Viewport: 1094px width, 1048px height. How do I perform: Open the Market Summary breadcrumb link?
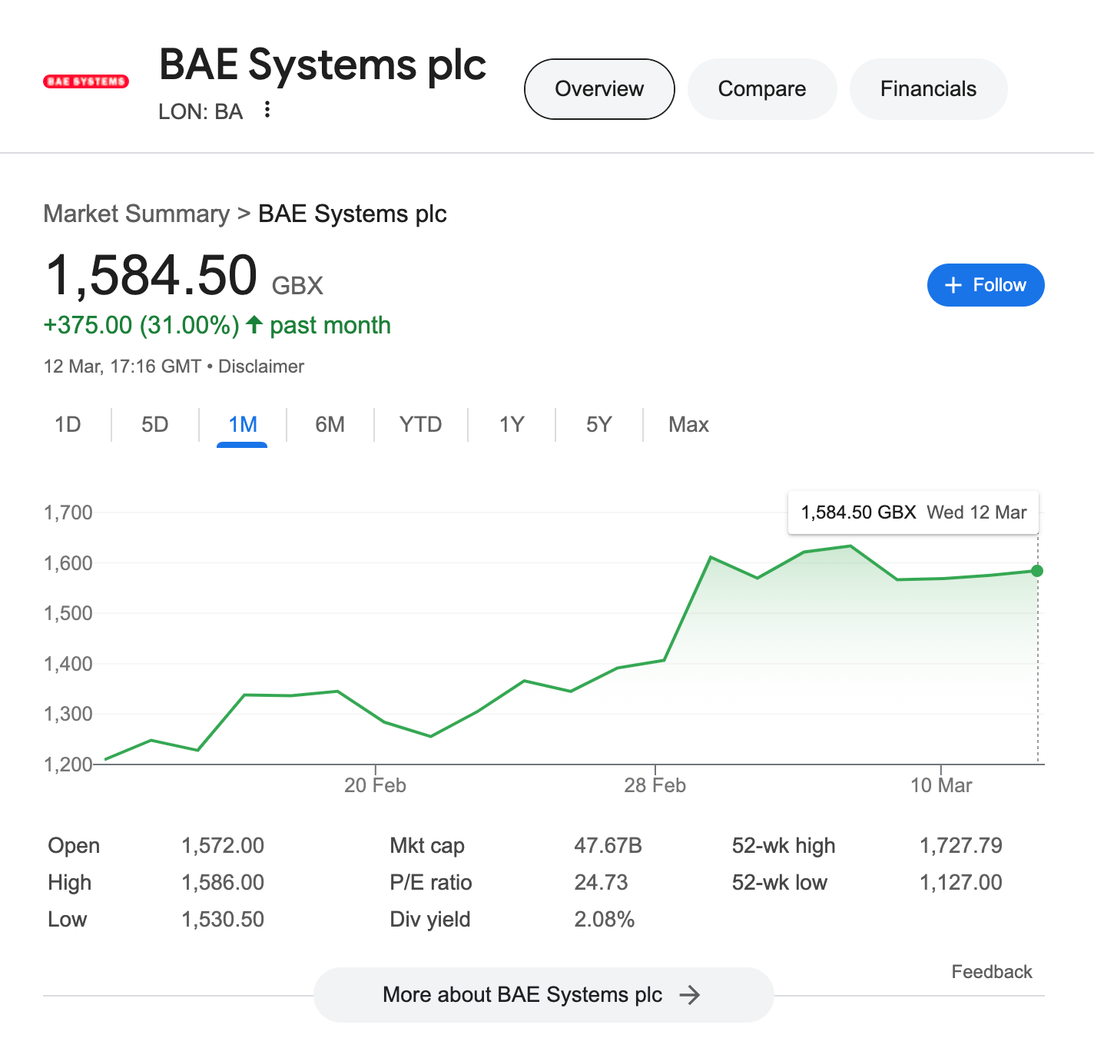(137, 214)
